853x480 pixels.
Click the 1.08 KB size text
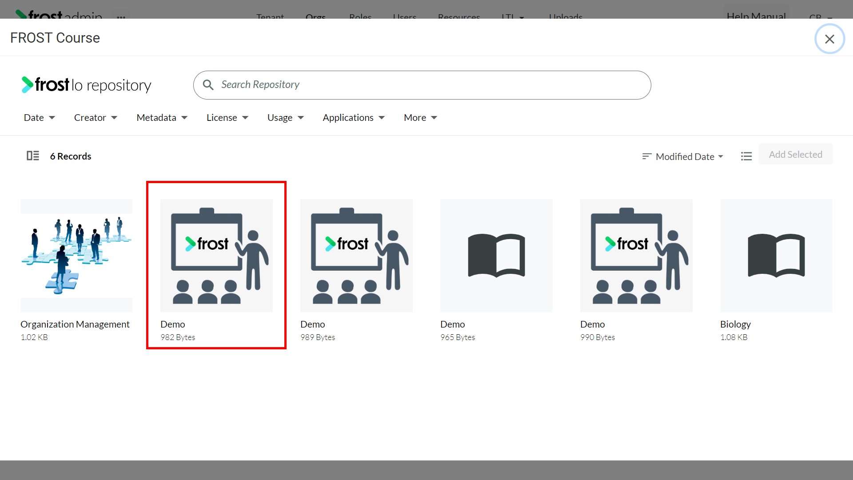pos(734,337)
